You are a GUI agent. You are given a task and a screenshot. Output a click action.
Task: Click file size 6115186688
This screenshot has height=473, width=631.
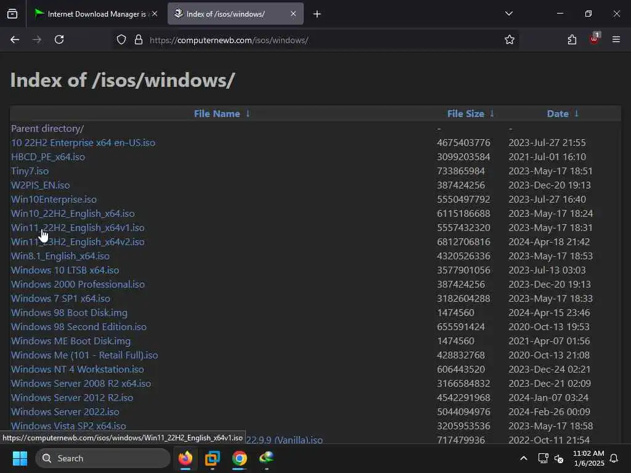click(463, 214)
